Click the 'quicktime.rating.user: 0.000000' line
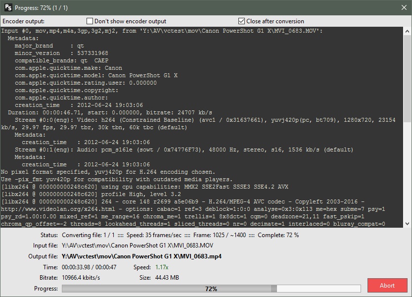 (x=86, y=83)
